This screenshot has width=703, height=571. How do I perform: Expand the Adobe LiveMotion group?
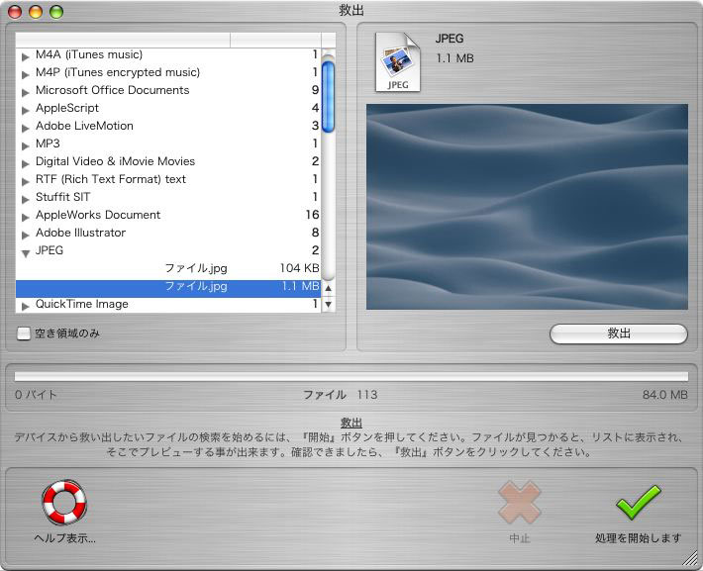[x=26, y=128]
